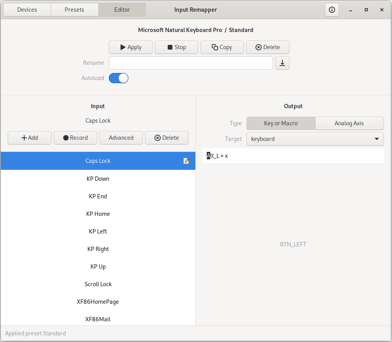Screen dimensions: 392x342
Task: Click the save/download icon next to Rename
Action: pos(282,63)
